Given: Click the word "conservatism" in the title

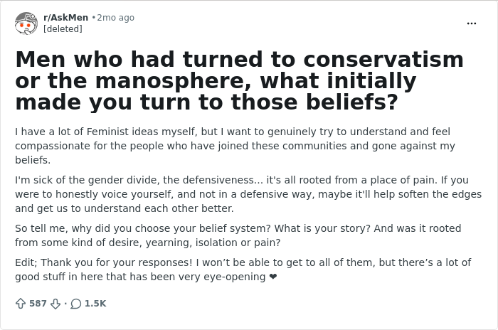Looking at the screenshot, I should coord(383,60).
